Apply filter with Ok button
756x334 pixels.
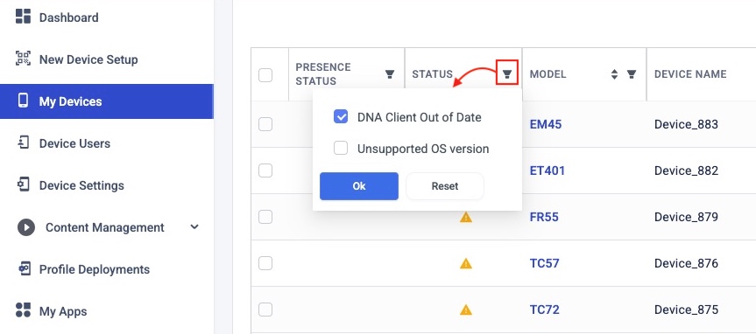(x=359, y=186)
